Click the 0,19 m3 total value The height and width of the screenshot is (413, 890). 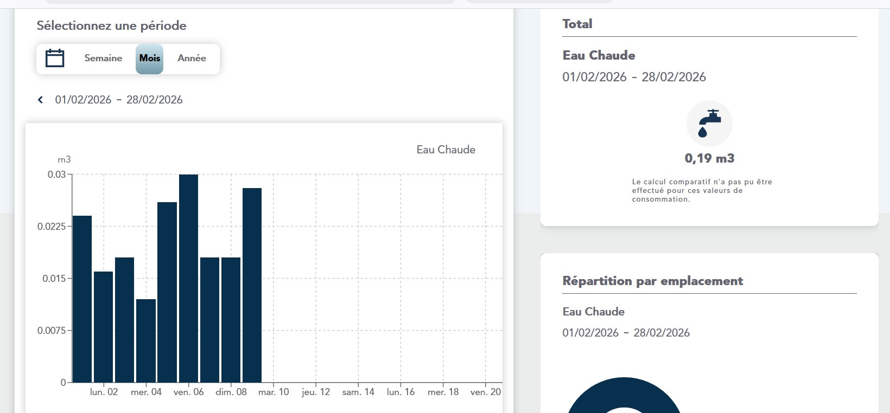click(x=709, y=158)
